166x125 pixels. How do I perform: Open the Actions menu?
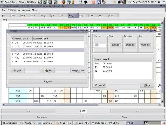click(x=26, y=10)
